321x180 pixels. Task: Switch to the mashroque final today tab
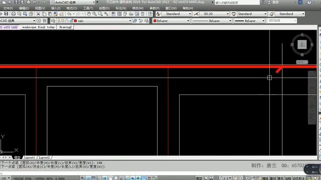tap(39, 27)
